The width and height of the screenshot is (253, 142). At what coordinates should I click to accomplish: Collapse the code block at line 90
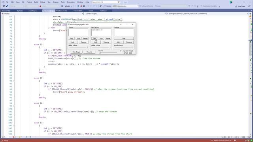tap(14, 81)
